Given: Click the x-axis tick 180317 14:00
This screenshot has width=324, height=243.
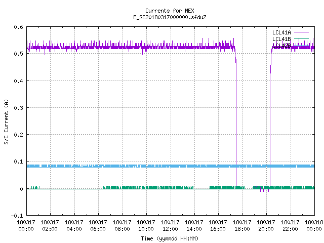Looking at the screenshot, I should tap(194, 225).
